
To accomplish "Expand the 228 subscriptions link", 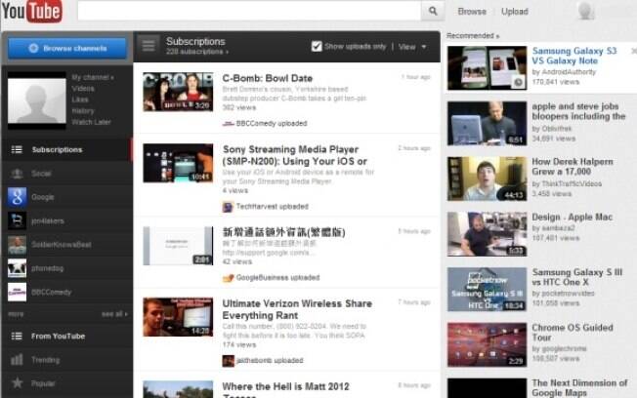I will [197, 52].
